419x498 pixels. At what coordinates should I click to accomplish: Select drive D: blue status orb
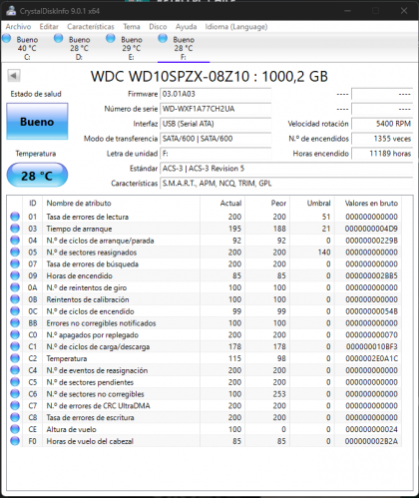click(59, 39)
